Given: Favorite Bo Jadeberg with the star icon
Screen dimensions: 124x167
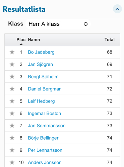Looking at the screenshot, I should point(12,52).
